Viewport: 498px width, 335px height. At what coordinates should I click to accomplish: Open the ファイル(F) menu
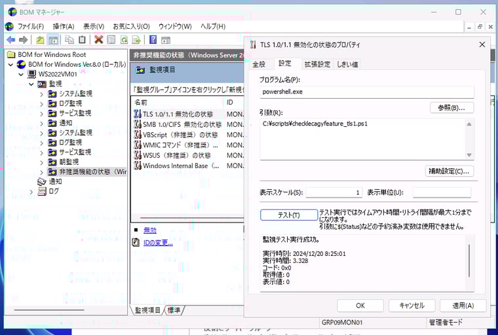click(31, 26)
